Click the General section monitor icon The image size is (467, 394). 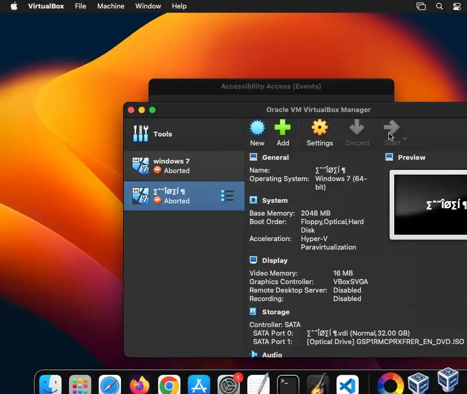254,157
